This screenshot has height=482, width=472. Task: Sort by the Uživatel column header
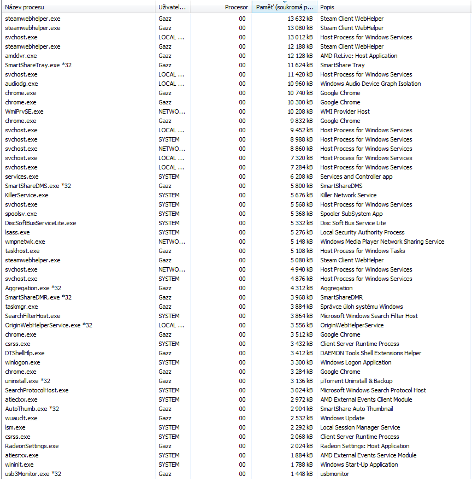[173, 7]
